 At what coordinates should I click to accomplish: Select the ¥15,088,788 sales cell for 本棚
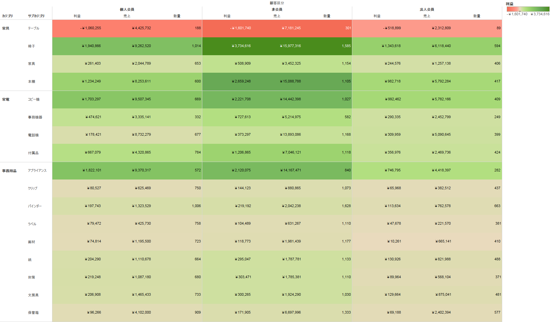coord(290,81)
